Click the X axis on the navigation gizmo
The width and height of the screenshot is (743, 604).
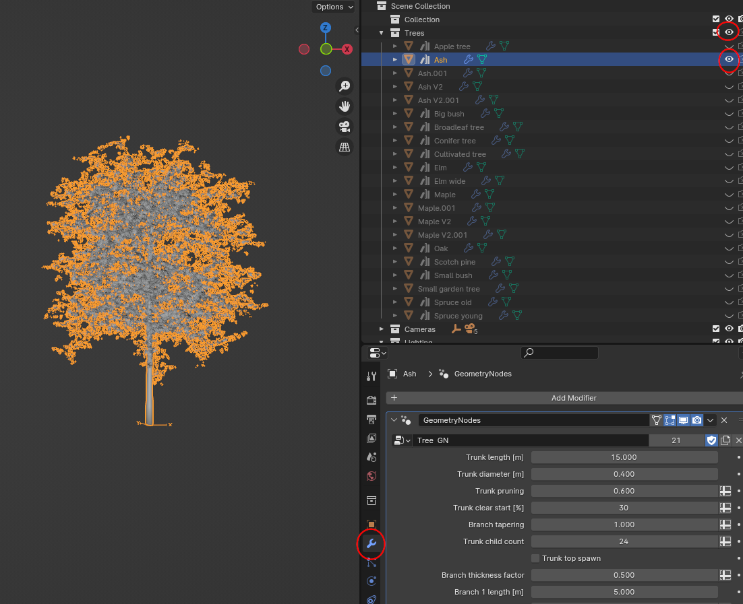[347, 49]
